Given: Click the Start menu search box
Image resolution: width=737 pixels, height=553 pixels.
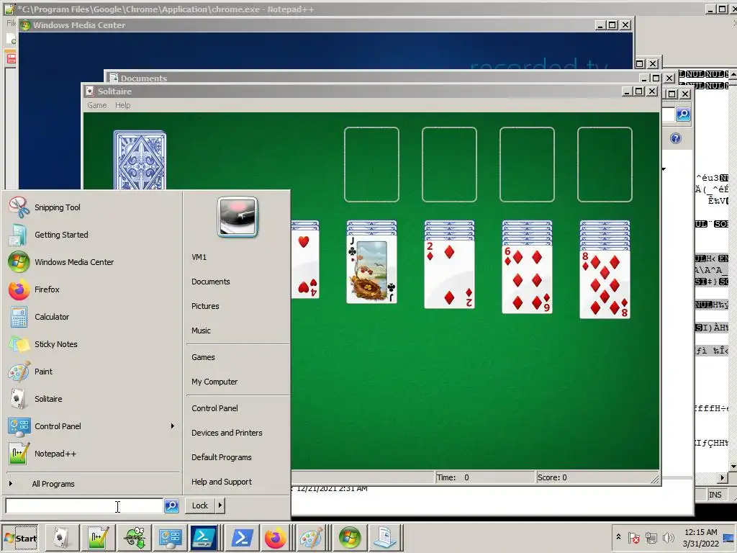Looking at the screenshot, I should coord(84,506).
